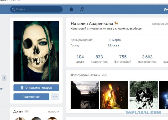
Task: View the 833 подписчика counter
Action: tap(99, 59)
